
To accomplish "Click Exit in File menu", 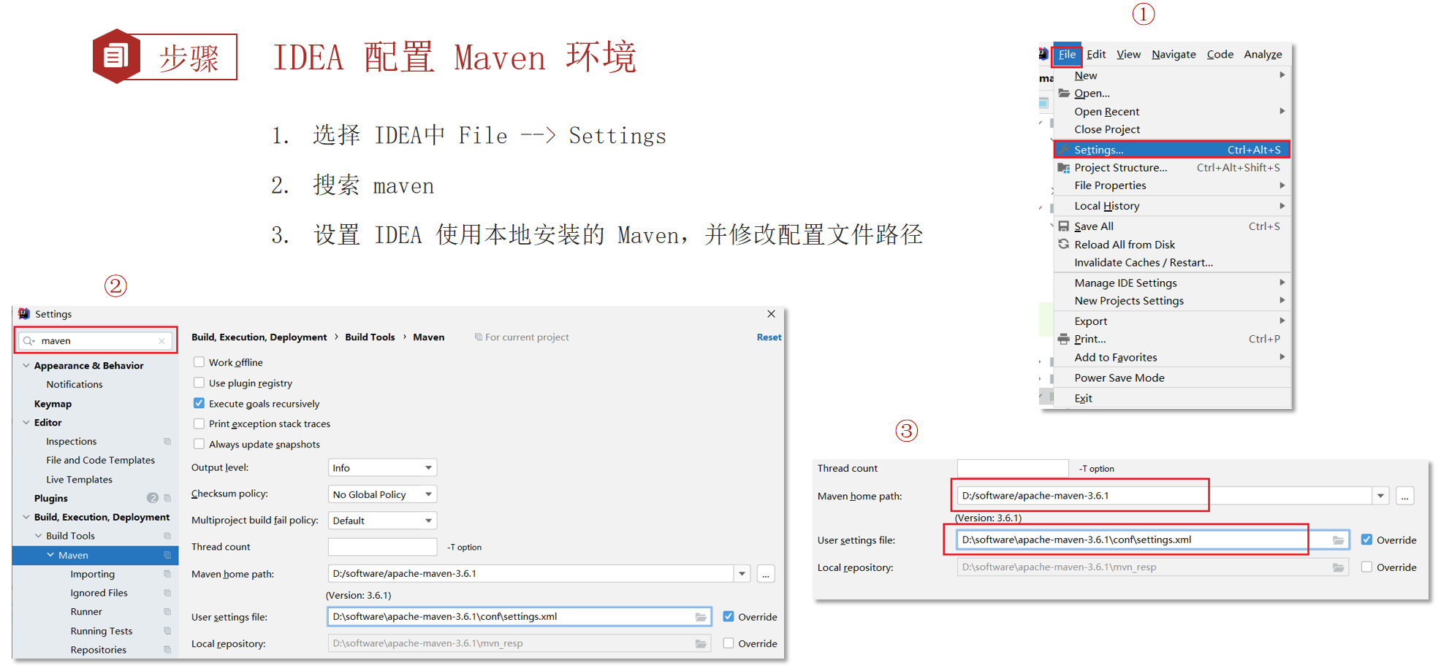I will (x=1172, y=399).
